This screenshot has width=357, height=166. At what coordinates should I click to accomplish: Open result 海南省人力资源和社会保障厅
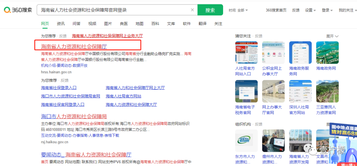[x=74, y=47]
